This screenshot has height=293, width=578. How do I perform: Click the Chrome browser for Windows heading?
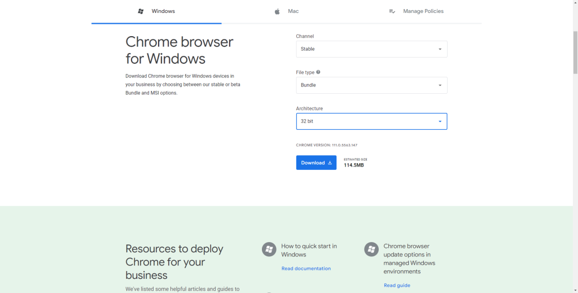point(179,50)
